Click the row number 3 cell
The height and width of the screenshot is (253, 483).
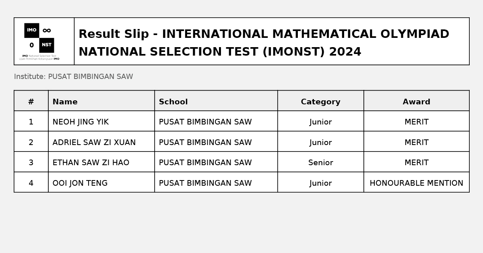click(31, 163)
